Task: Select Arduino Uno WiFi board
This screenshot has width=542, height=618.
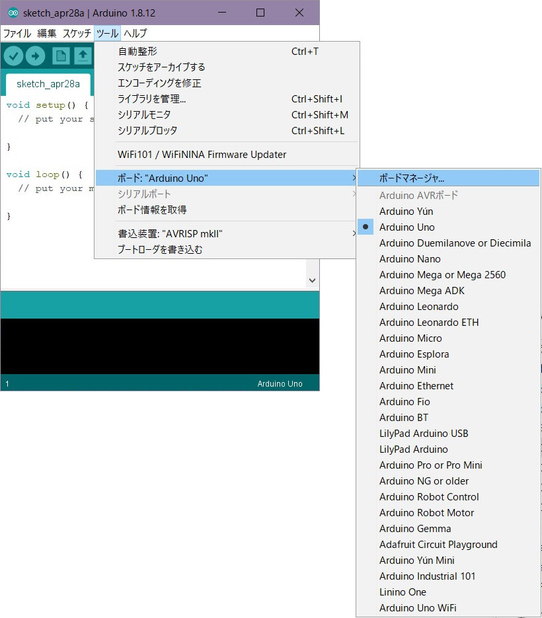Action: pos(447,607)
